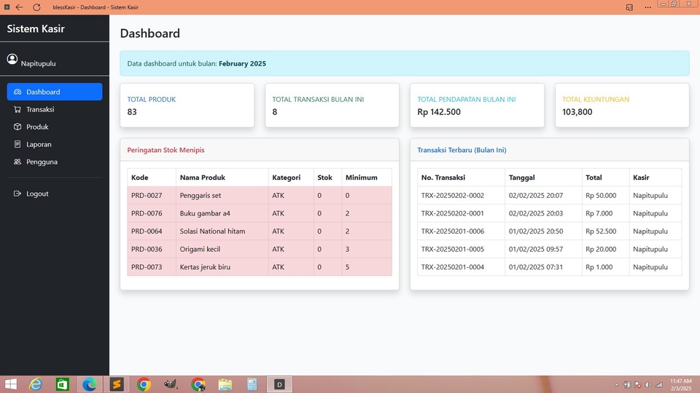Open the Dashboard menu item

[x=54, y=92]
